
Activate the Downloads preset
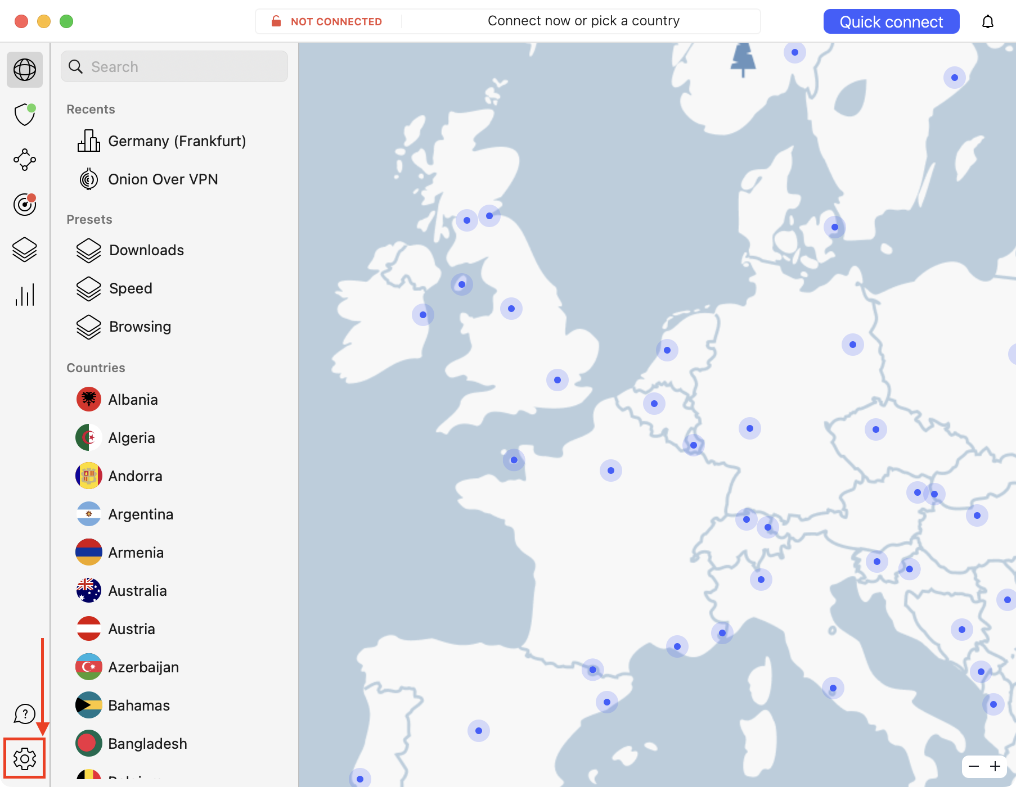click(x=146, y=250)
